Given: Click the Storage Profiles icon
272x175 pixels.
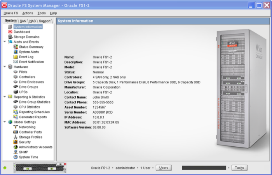Looking at the screenshot, I should pos(16,137).
